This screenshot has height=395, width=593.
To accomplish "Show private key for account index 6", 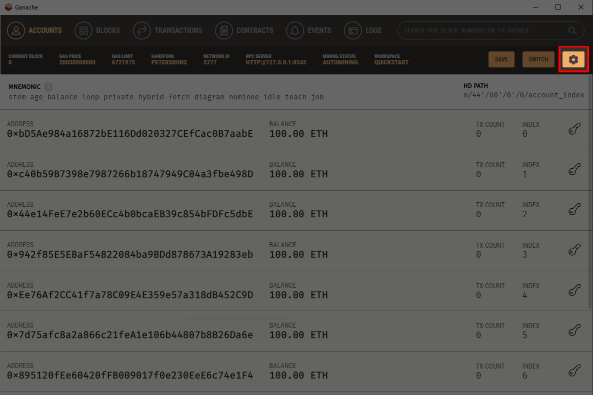I will (x=574, y=371).
